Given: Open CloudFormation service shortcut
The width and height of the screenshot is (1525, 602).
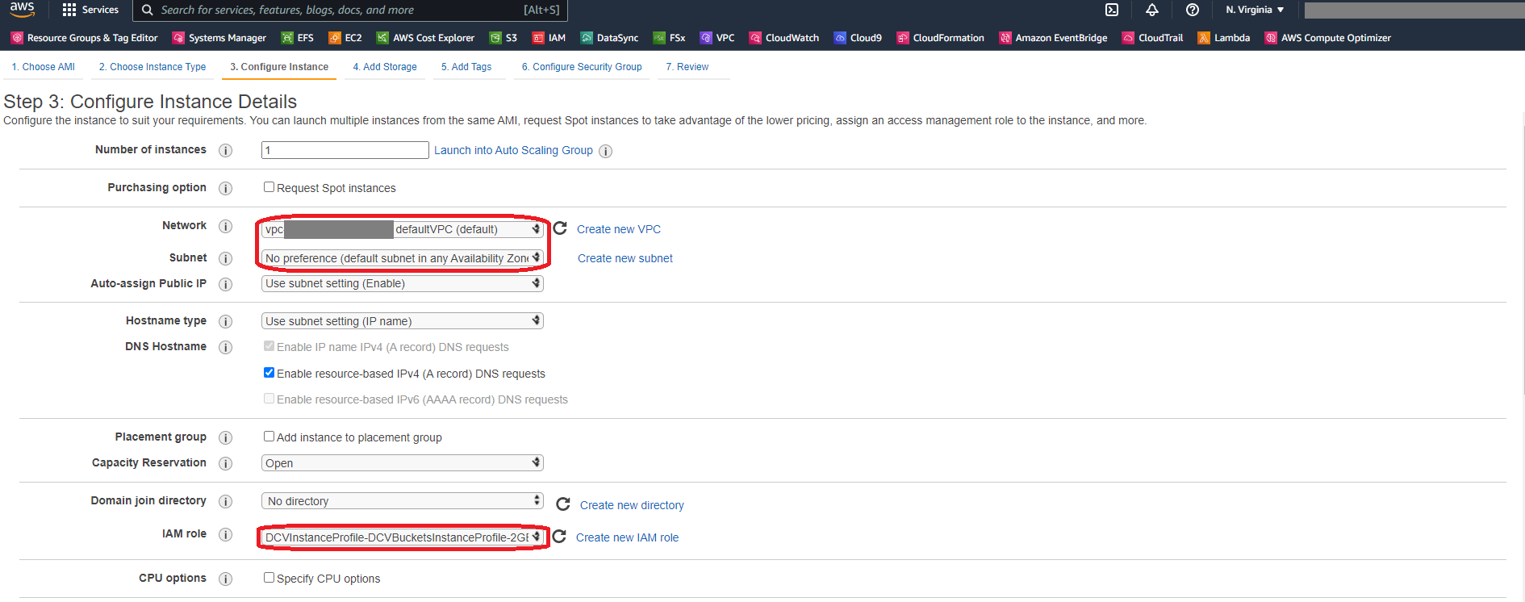Looking at the screenshot, I should 941,38.
